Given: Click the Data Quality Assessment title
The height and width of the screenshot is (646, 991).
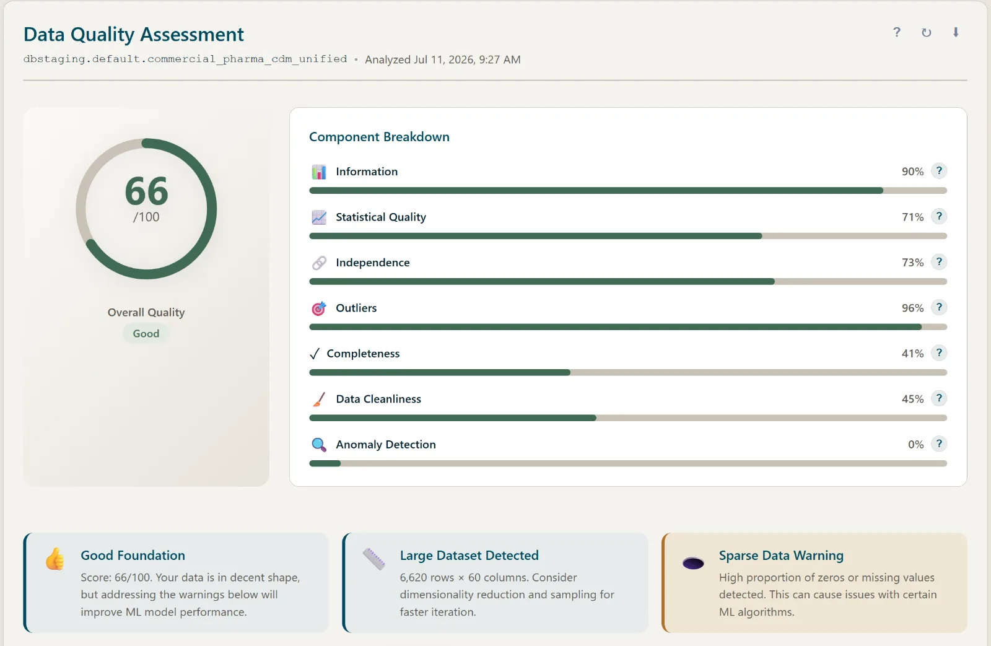Looking at the screenshot, I should [134, 34].
